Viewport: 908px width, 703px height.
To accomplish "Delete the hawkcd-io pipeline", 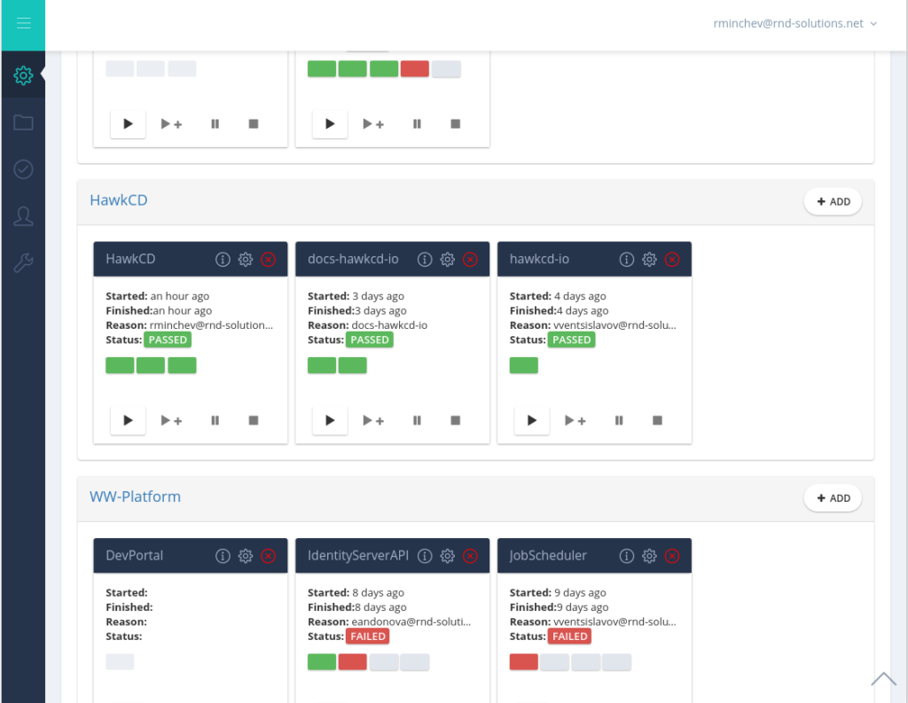I will click(x=672, y=259).
